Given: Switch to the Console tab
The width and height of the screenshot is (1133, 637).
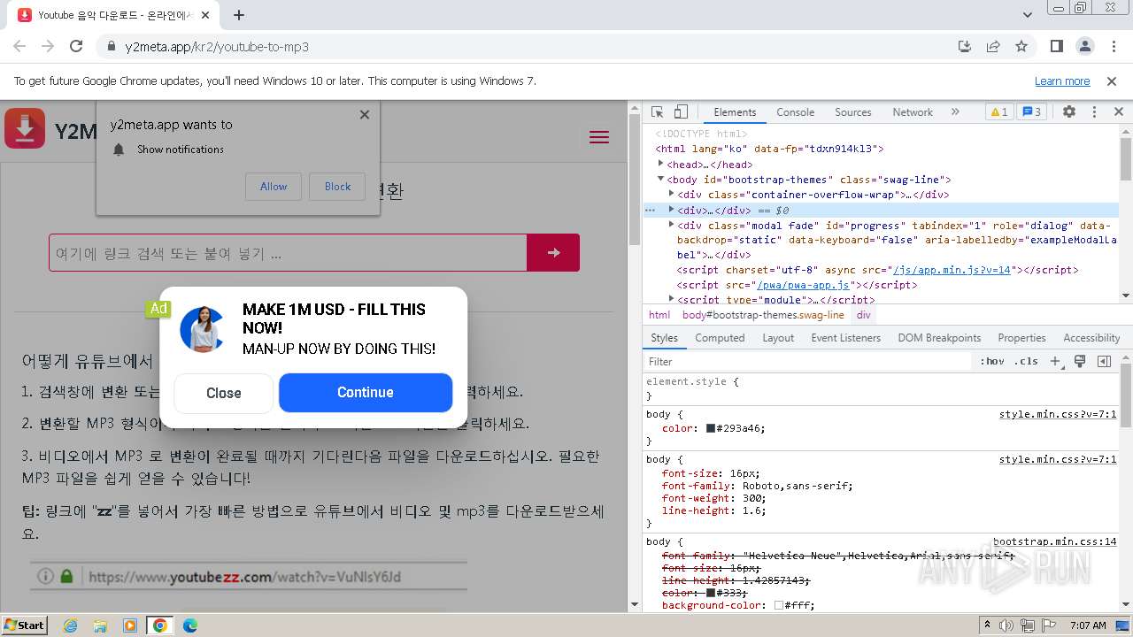Looking at the screenshot, I should (795, 112).
